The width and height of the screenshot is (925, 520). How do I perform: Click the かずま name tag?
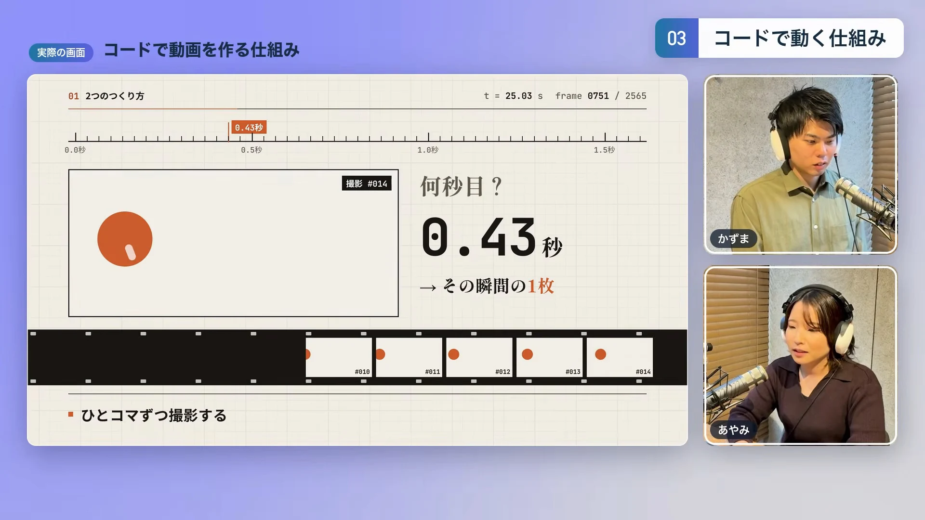click(x=733, y=238)
